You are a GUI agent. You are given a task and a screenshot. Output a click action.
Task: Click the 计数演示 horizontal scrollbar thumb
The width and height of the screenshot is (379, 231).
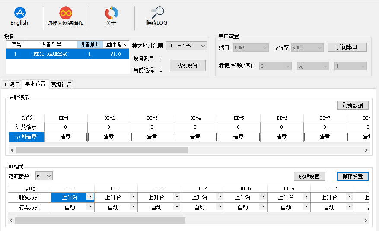(102, 150)
